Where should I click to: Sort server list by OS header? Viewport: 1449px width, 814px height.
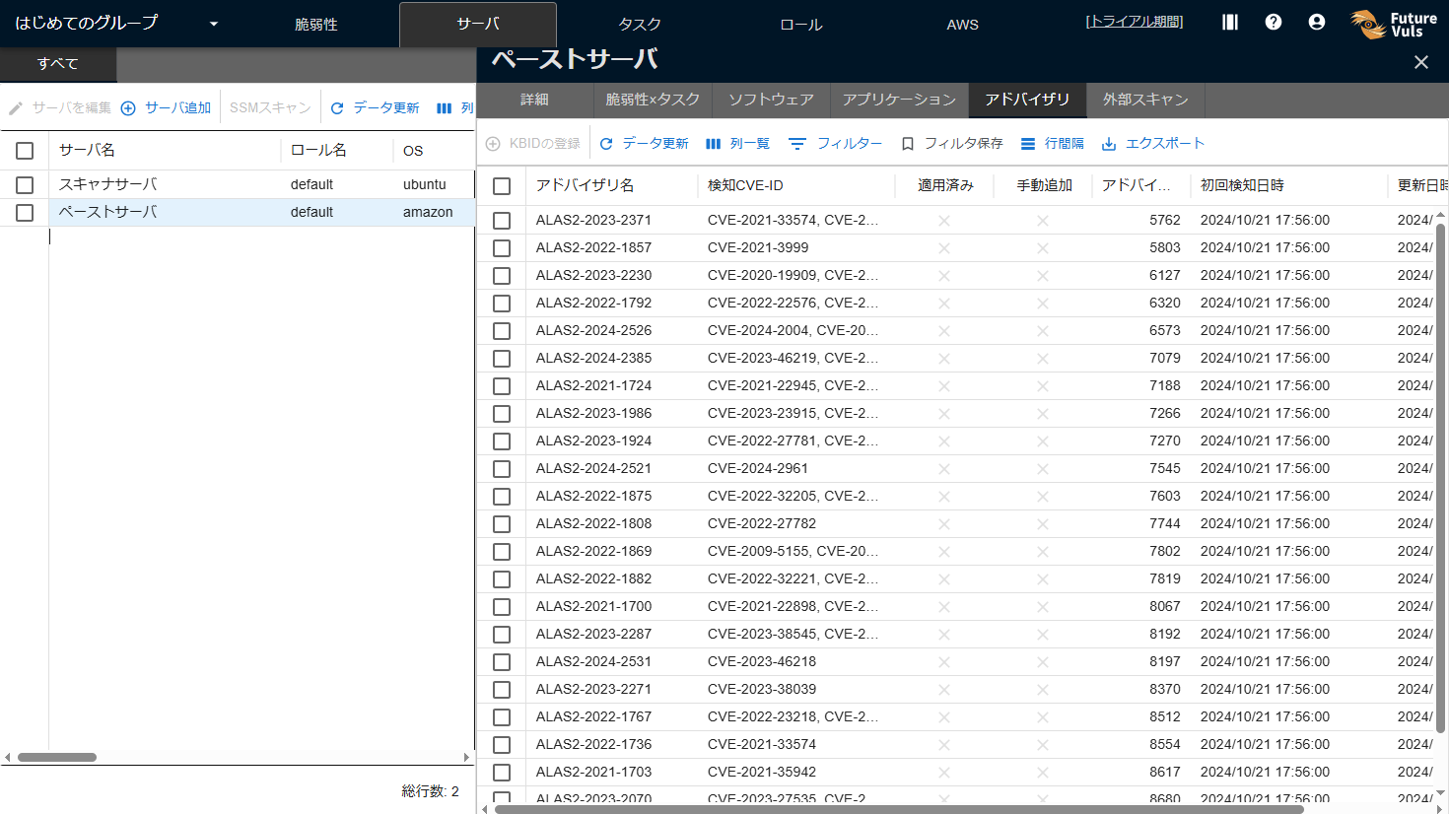pyautogui.click(x=413, y=151)
